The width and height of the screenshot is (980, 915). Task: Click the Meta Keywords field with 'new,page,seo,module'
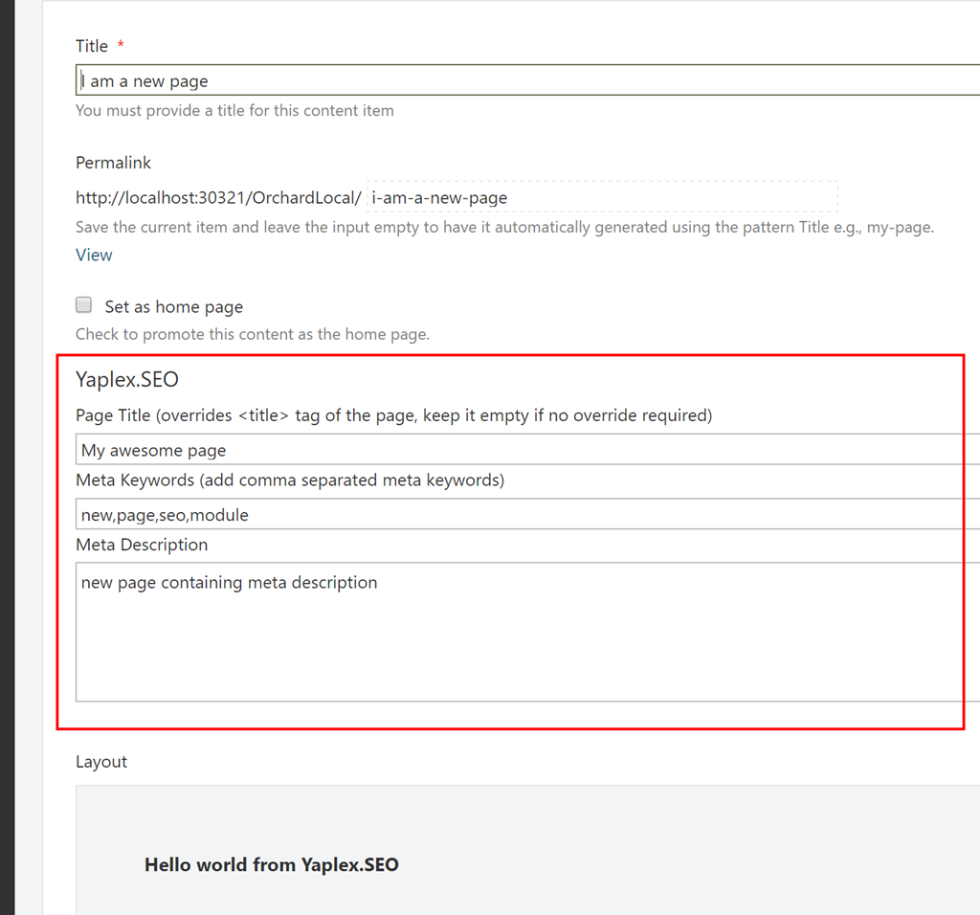click(526, 515)
